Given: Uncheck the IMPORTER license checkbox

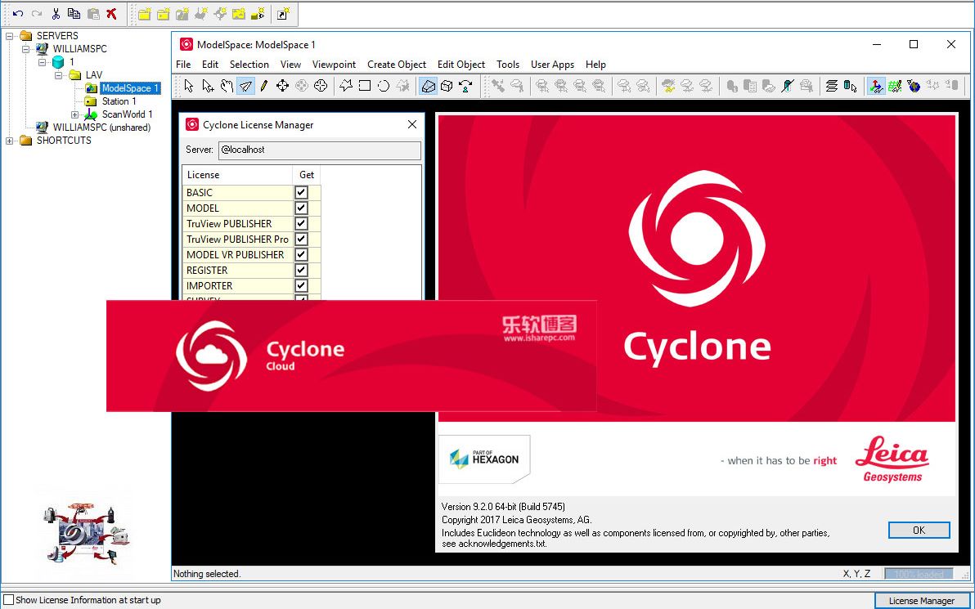Looking at the screenshot, I should 301,286.
